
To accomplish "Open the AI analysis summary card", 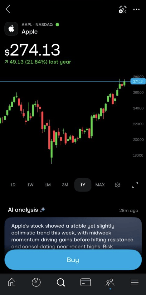I will click(73, 233).
